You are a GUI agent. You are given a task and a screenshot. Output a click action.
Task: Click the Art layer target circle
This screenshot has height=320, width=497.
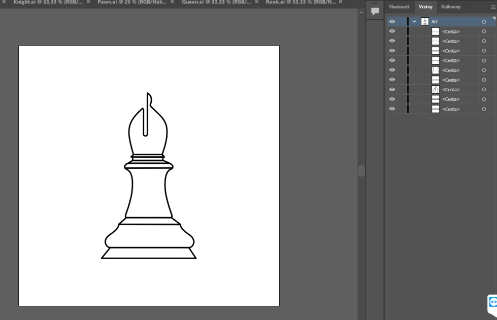(484, 22)
